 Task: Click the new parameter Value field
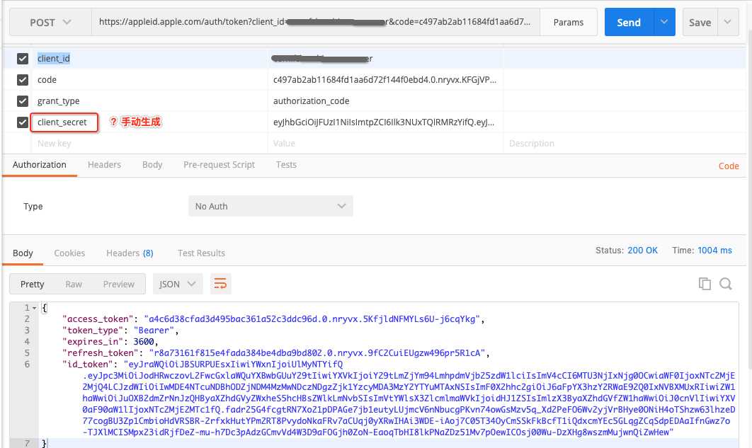point(385,143)
